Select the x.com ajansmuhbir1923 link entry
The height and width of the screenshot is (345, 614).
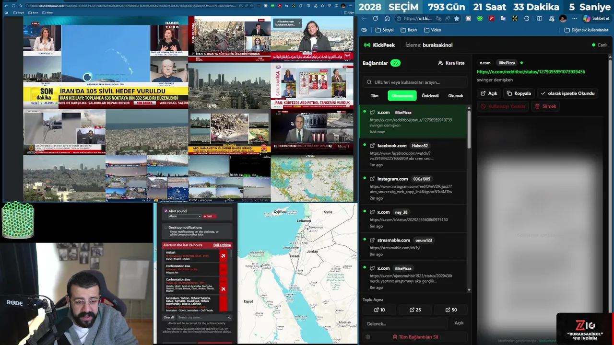tap(413, 277)
